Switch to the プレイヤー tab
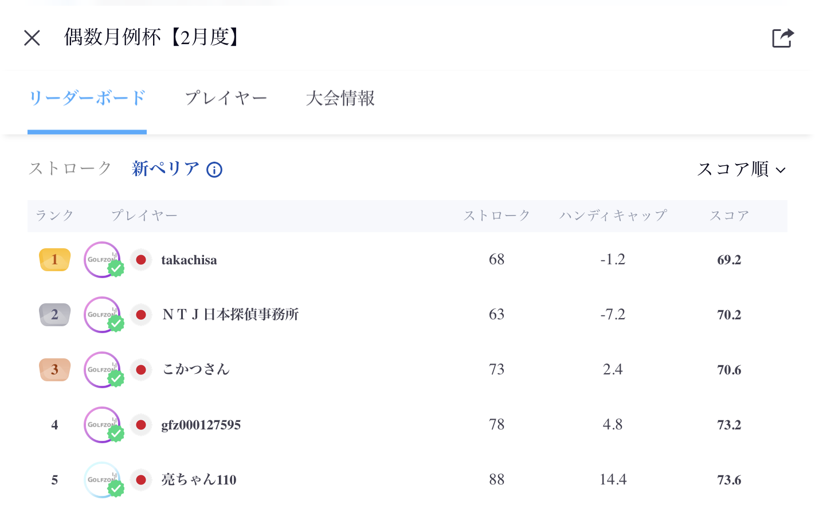This screenshot has height=516, width=815. click(226, 99)
